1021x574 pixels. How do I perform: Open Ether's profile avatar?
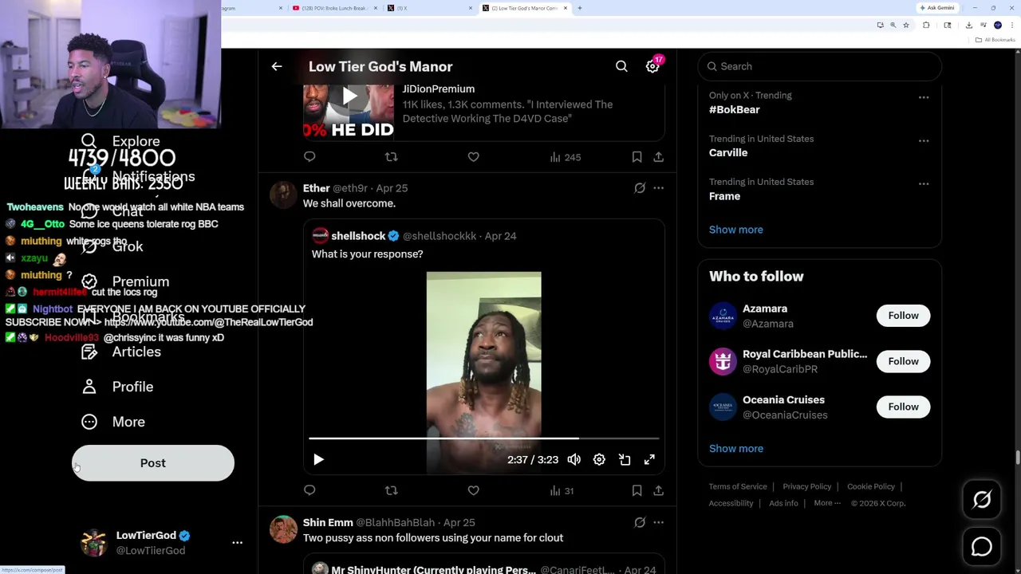click(x=283, y=195)
